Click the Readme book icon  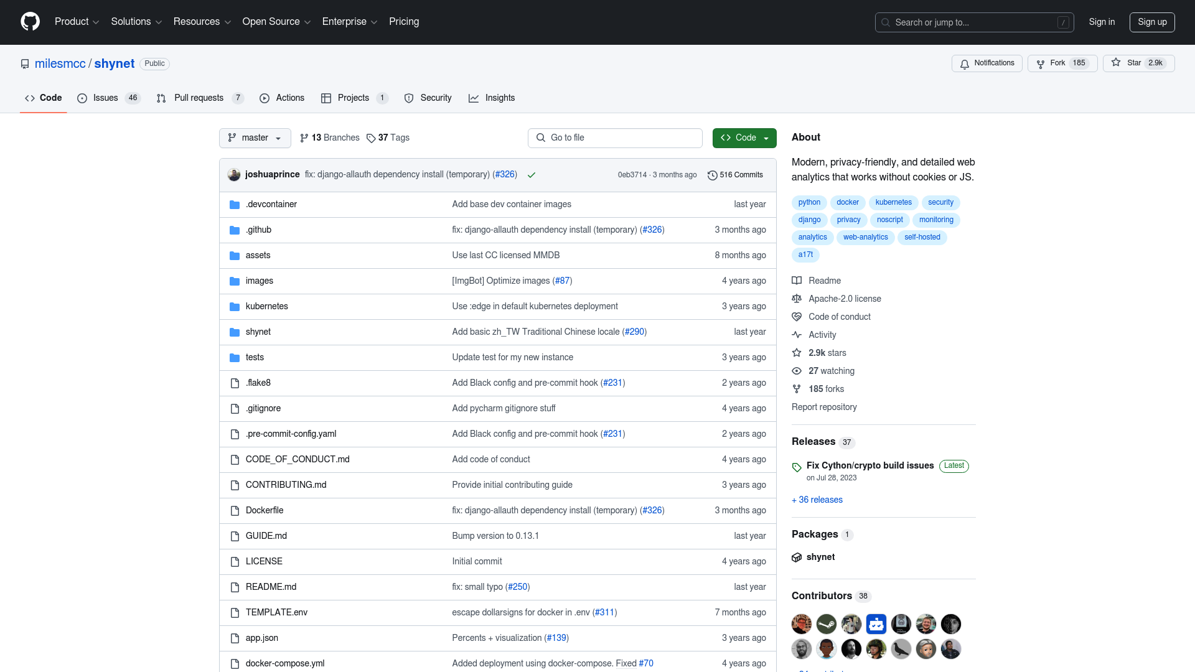coord(797,281)
